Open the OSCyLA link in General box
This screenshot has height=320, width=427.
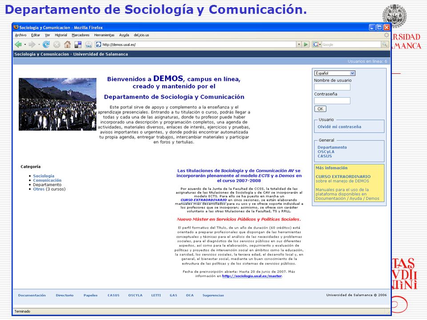pyautogui.click(x=326, y=152)
